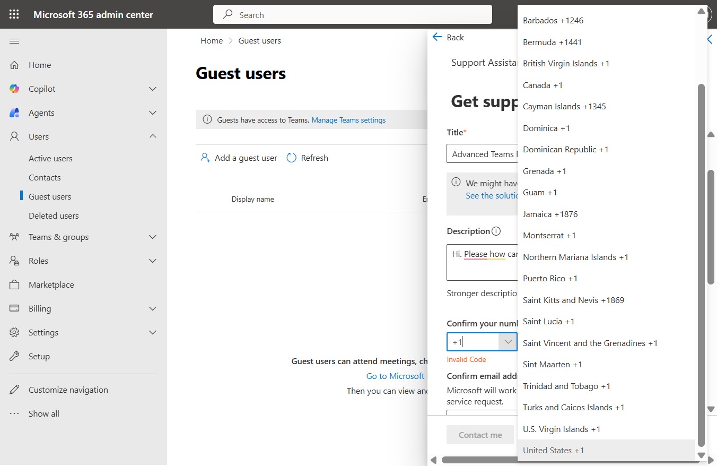Image resolution: width=717 pixels, height=466 pixels.
Task: Collapse the Users navigation section
Action: pyautogui.click(x=153, y=136)
